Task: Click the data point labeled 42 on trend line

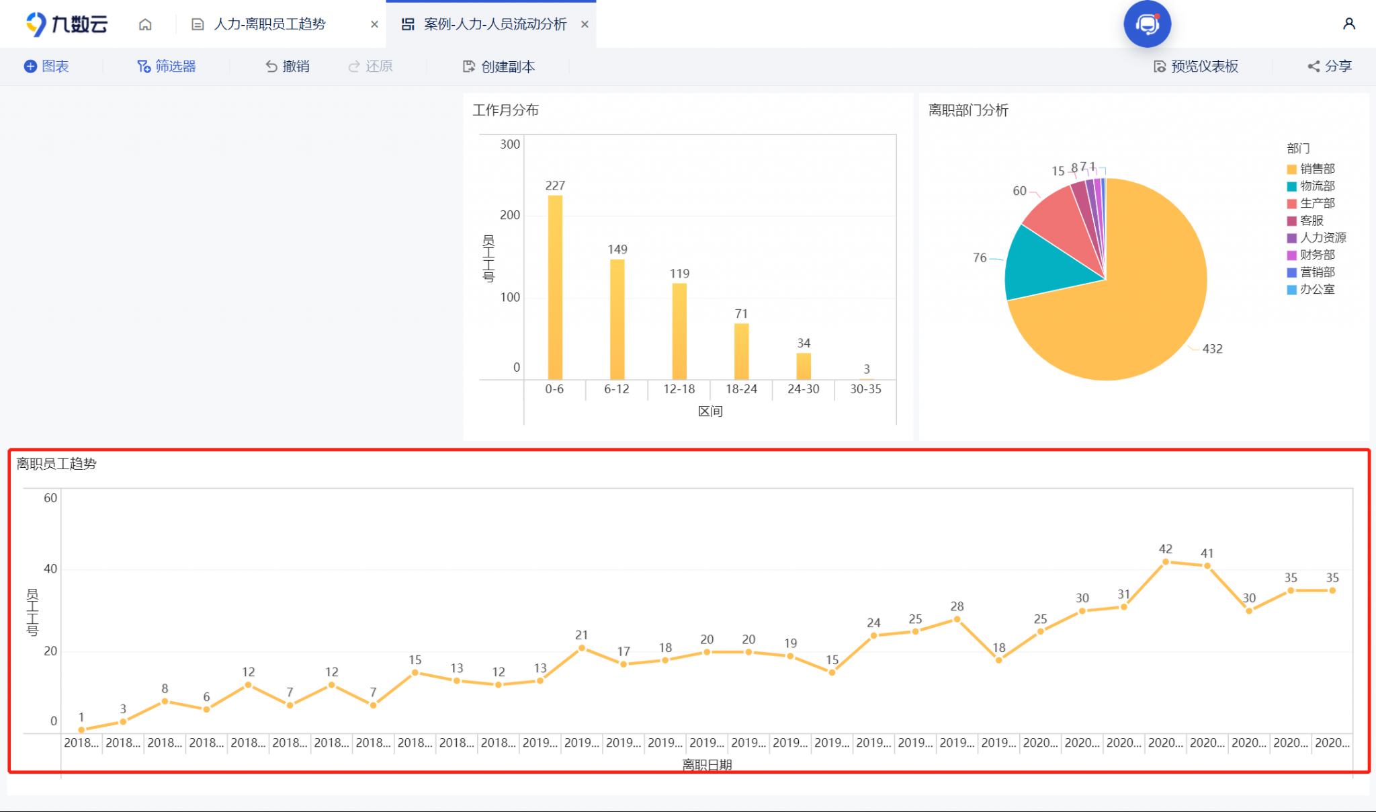Action: [1165, 561]
